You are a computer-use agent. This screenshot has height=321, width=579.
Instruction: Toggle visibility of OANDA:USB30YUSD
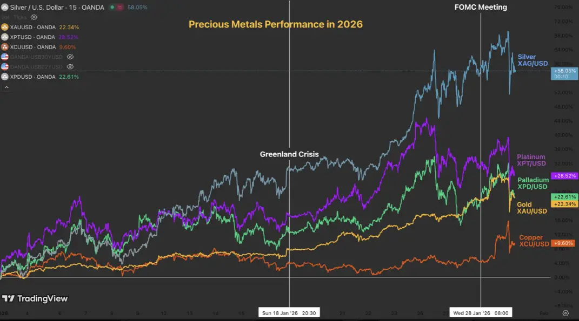(x=69, y=57)
